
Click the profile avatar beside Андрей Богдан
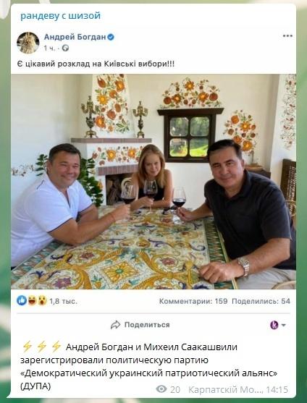click(28, 43)
